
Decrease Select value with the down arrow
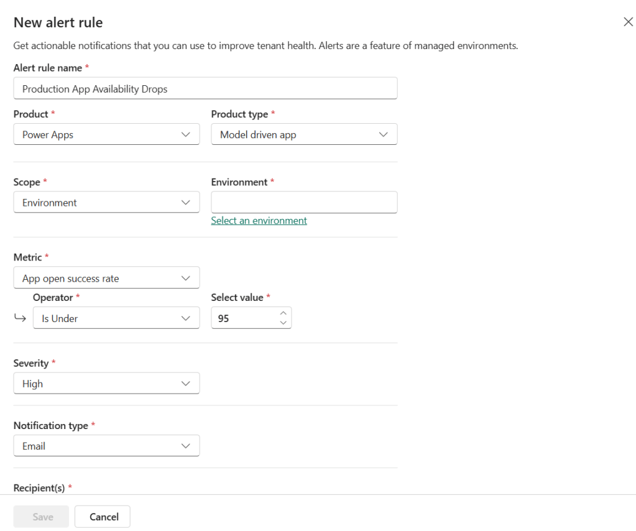pos(283,323)
